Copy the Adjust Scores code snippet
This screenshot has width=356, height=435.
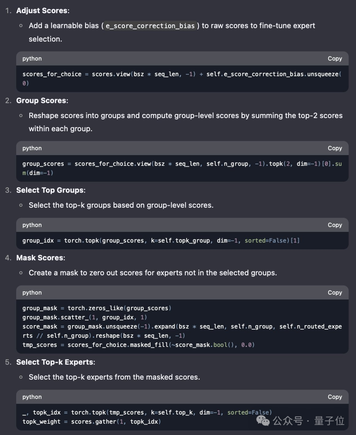pyautogui.click(x=335, y=58)
